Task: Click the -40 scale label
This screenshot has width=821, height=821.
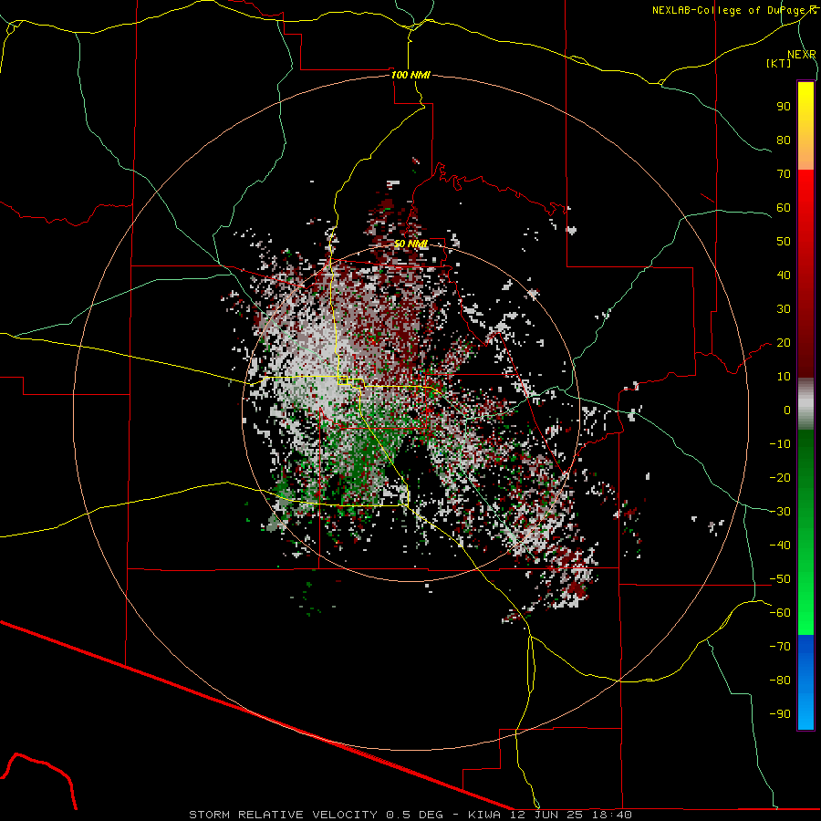Action: pos(780,546)
